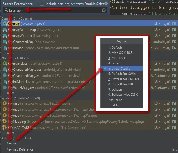Click the class icon of KeyValueMap.java row

click(5, 88)
